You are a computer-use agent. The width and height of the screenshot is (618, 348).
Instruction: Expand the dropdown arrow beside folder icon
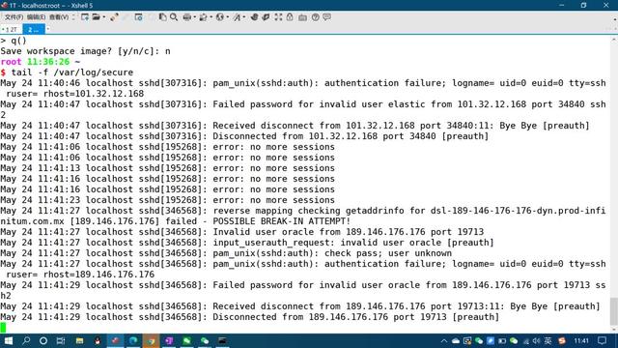(x=104, y=17)
